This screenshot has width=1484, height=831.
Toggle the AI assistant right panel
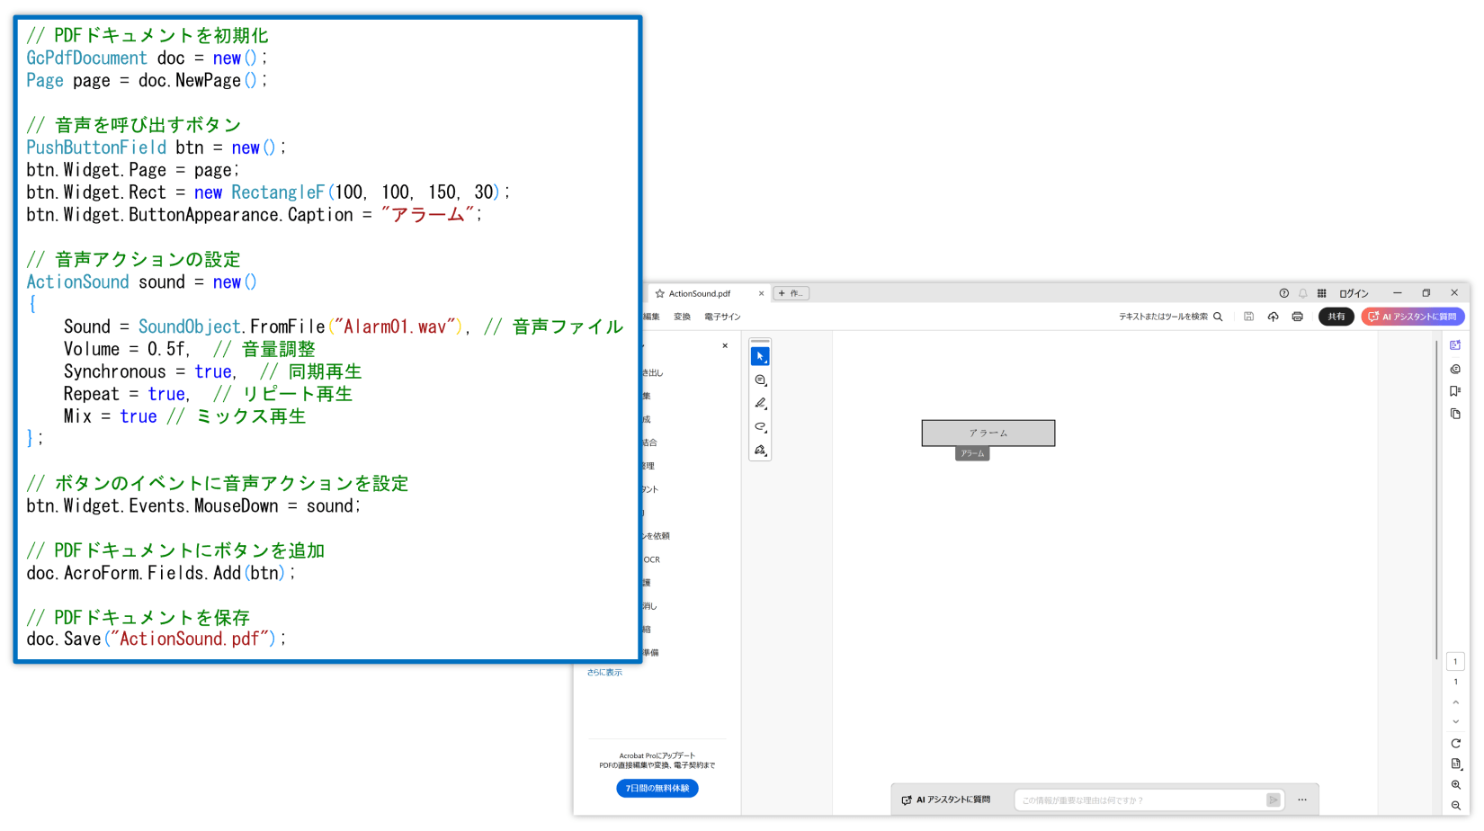1456,344
